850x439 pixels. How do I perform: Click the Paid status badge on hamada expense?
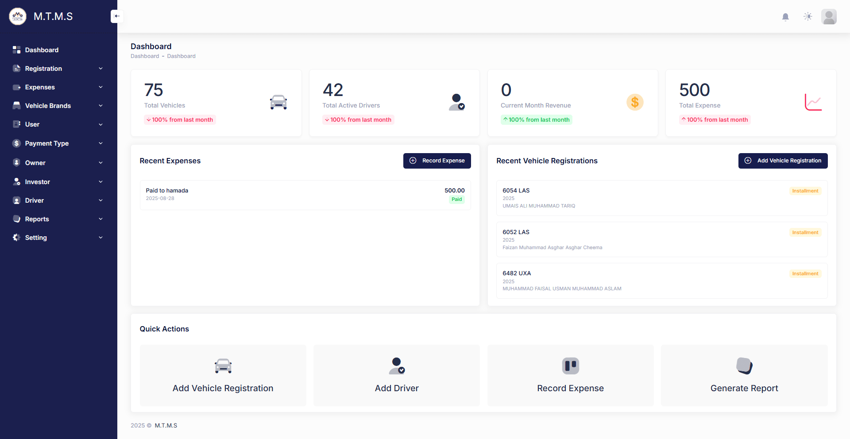click(456, 199)
